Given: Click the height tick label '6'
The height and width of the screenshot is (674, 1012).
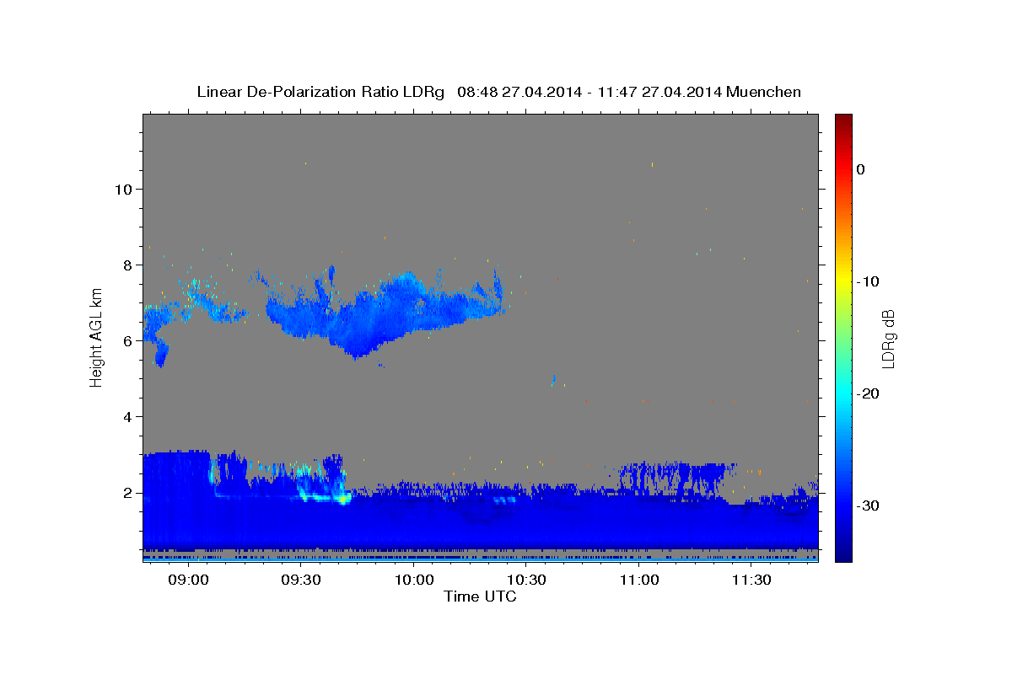Looking at the screenshot, I should pos(127,341).
